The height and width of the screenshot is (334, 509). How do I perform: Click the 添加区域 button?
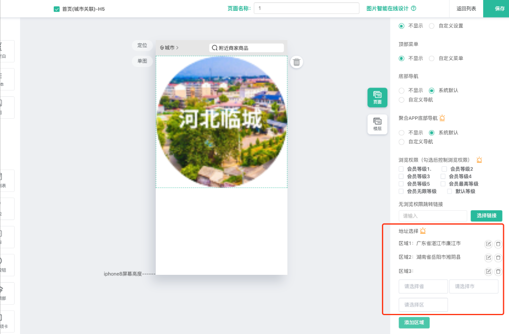[414, 322]
